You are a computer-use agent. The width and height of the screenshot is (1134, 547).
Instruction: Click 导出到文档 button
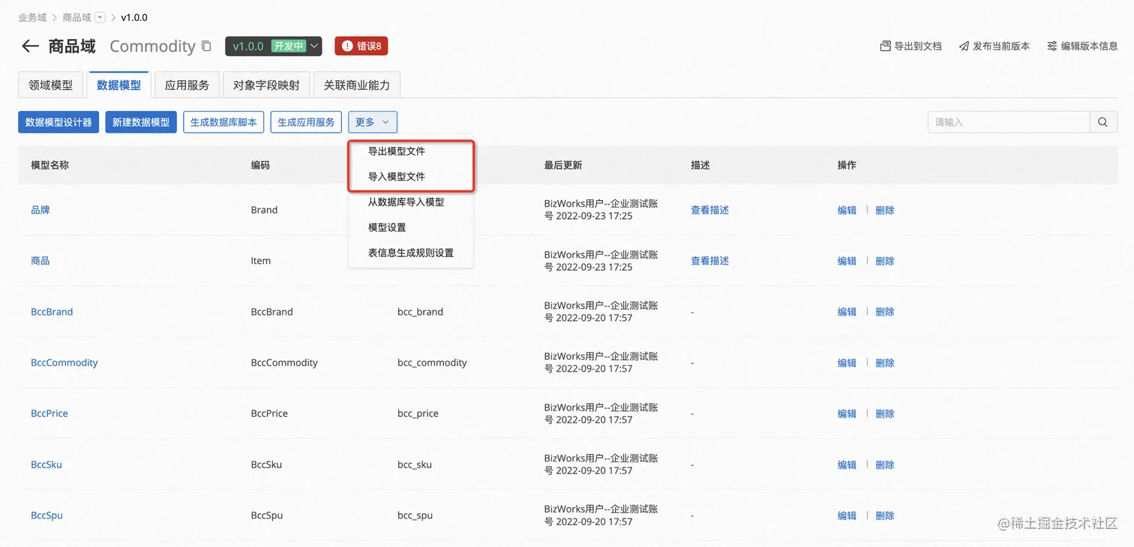coord(911,46)
